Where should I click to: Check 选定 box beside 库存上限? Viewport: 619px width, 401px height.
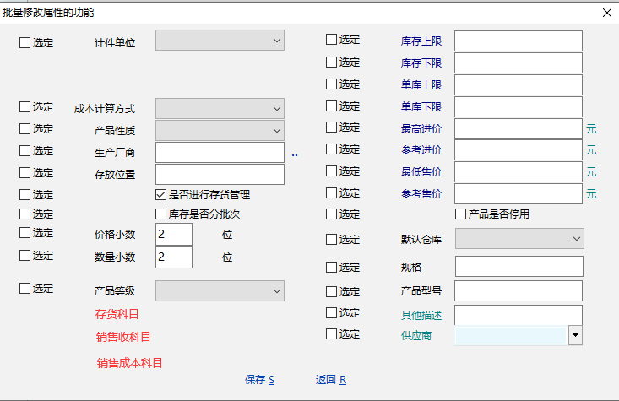[x=332, y=40]
